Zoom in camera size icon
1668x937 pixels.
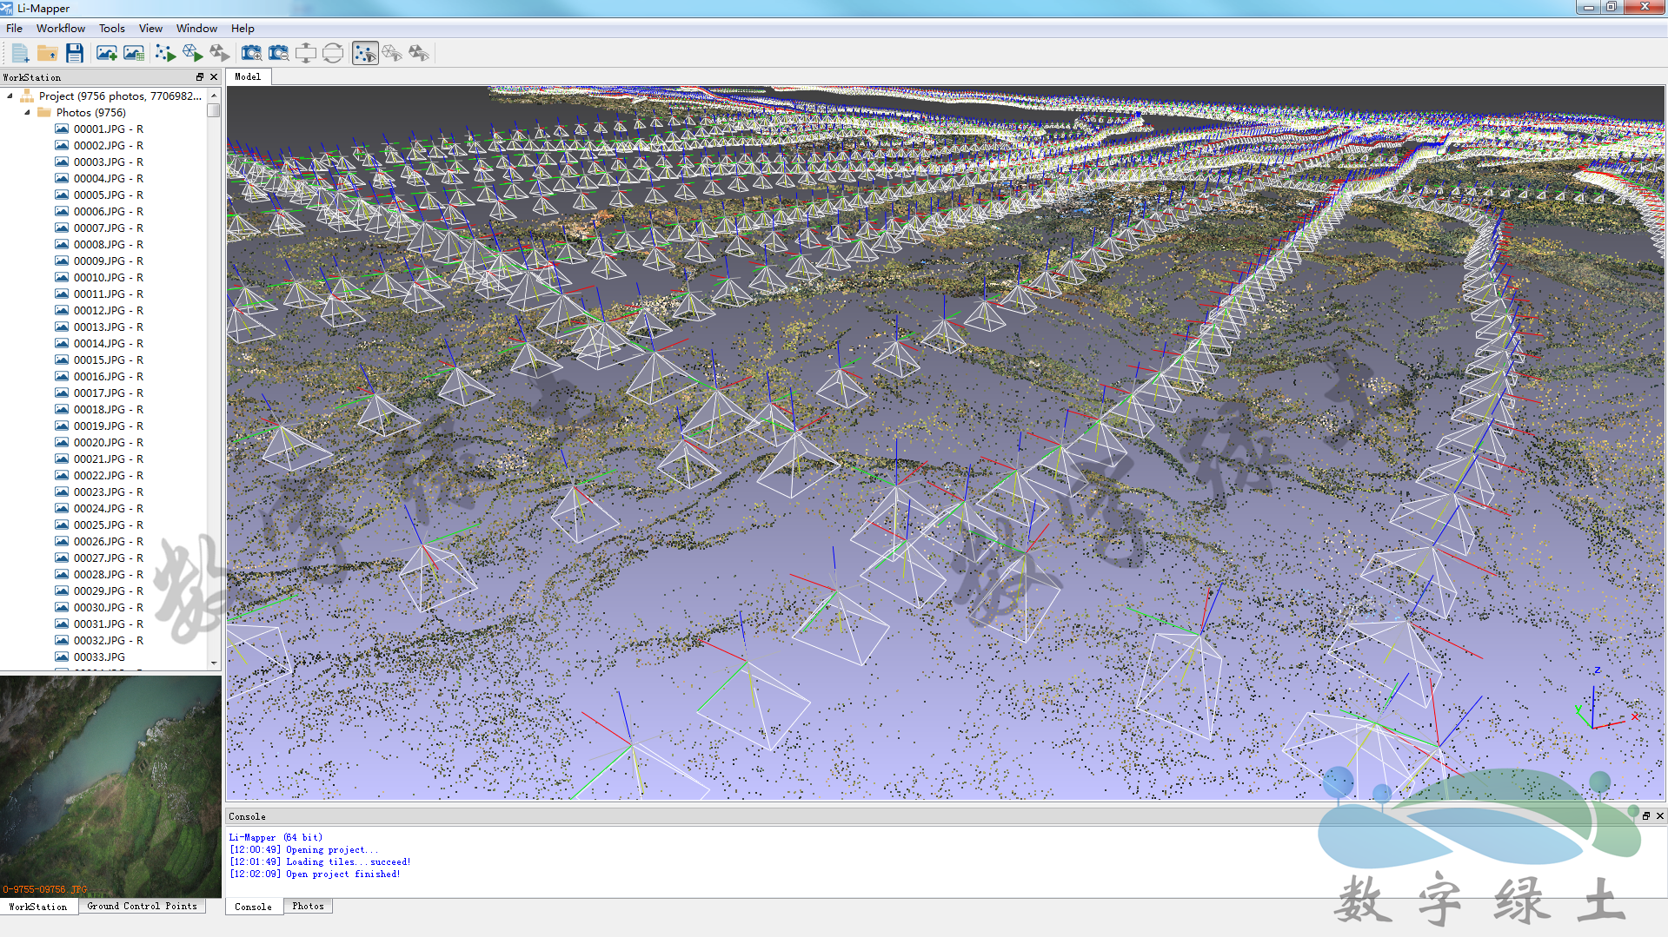251,53
